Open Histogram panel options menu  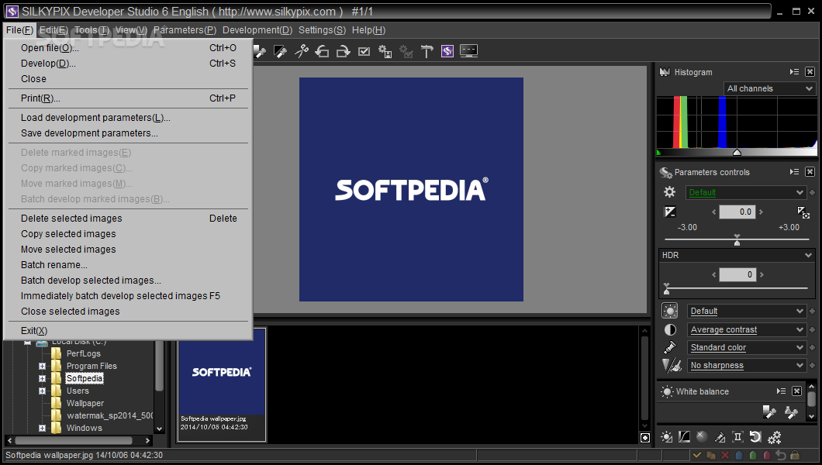(794, 72)
